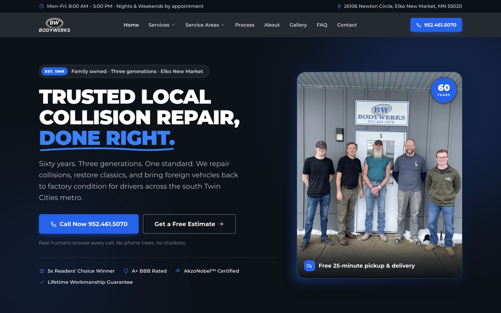
Task: Click thumbs-up icon by AkzoNobel Certified
Action: (x=178, y=271)
